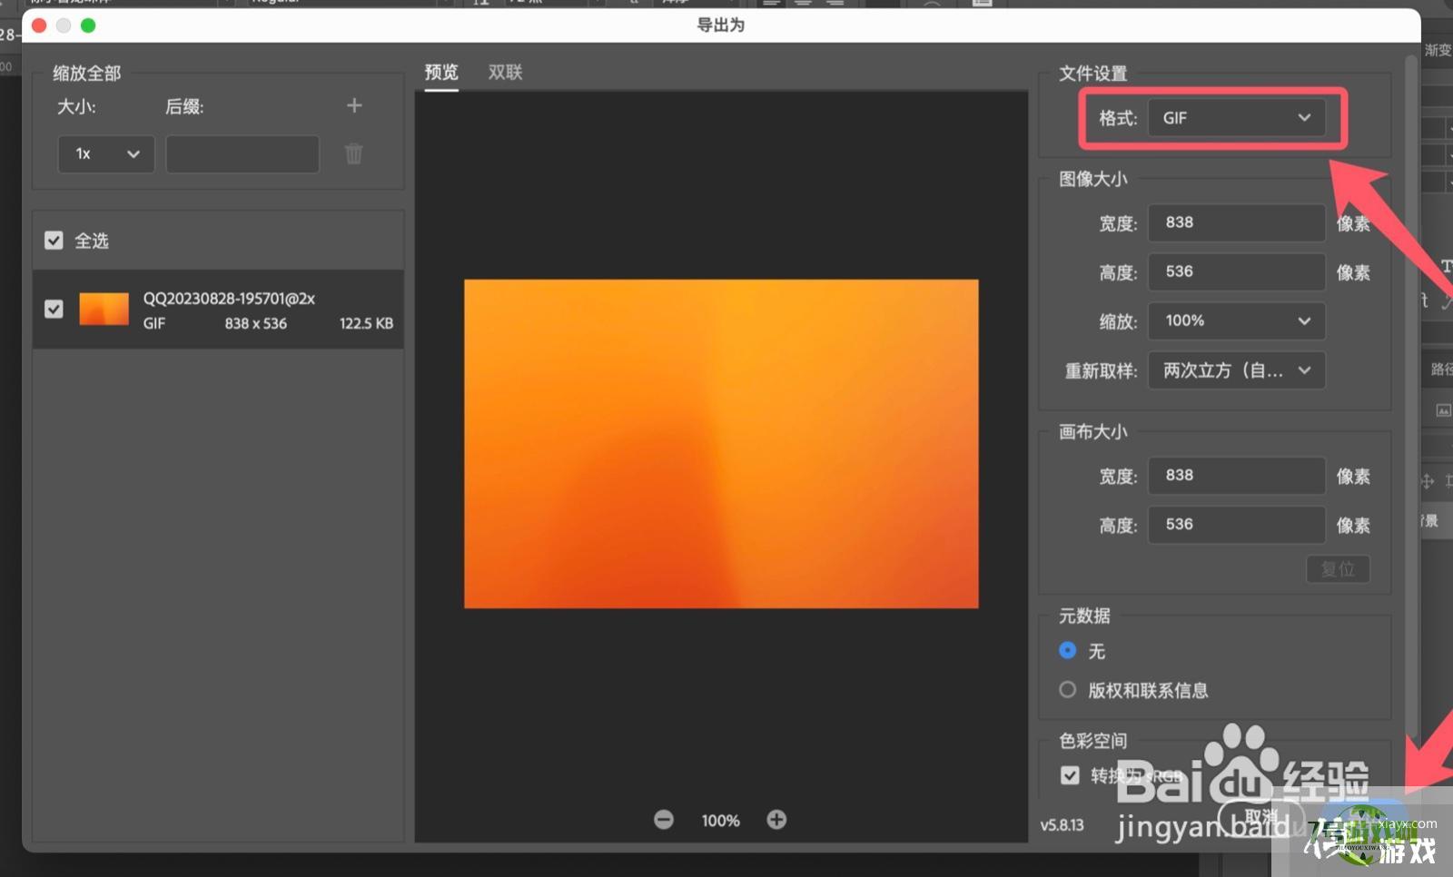Viewport: 1453px width, 877px height.
Task: Open the 缩放 100% dropdown
Action: [x=1236, y=320]
